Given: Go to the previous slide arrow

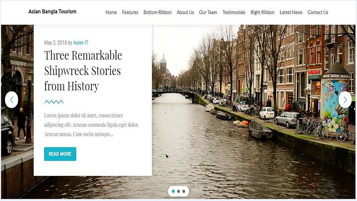Looking at the screenshot, I should (x=12, y=100).
